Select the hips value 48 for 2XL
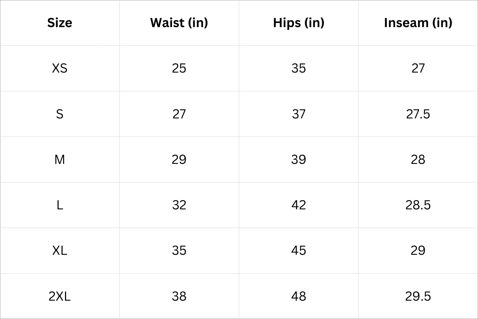 [x=298, y=296]
